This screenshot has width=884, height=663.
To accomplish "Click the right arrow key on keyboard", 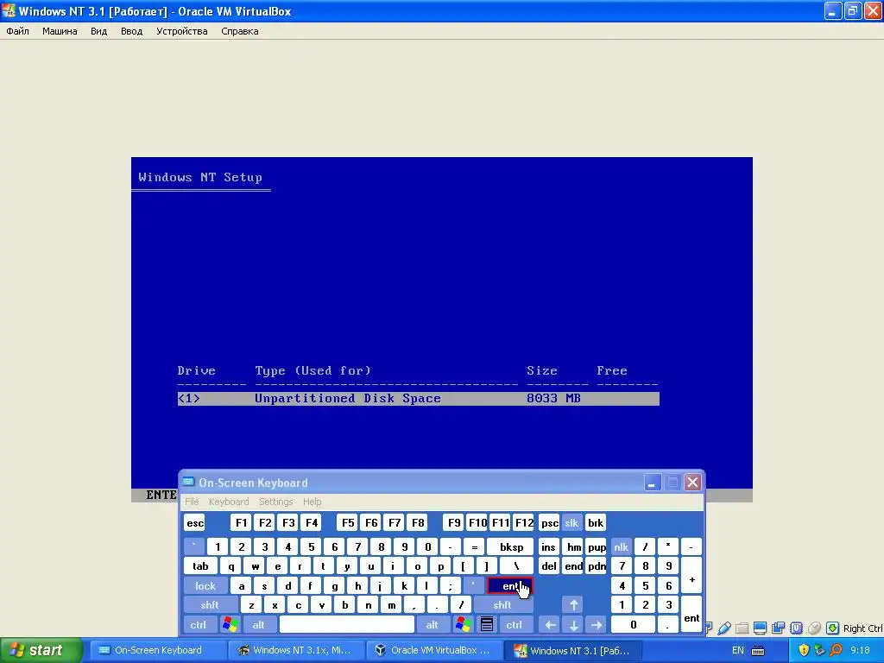I will pos(597,624).
